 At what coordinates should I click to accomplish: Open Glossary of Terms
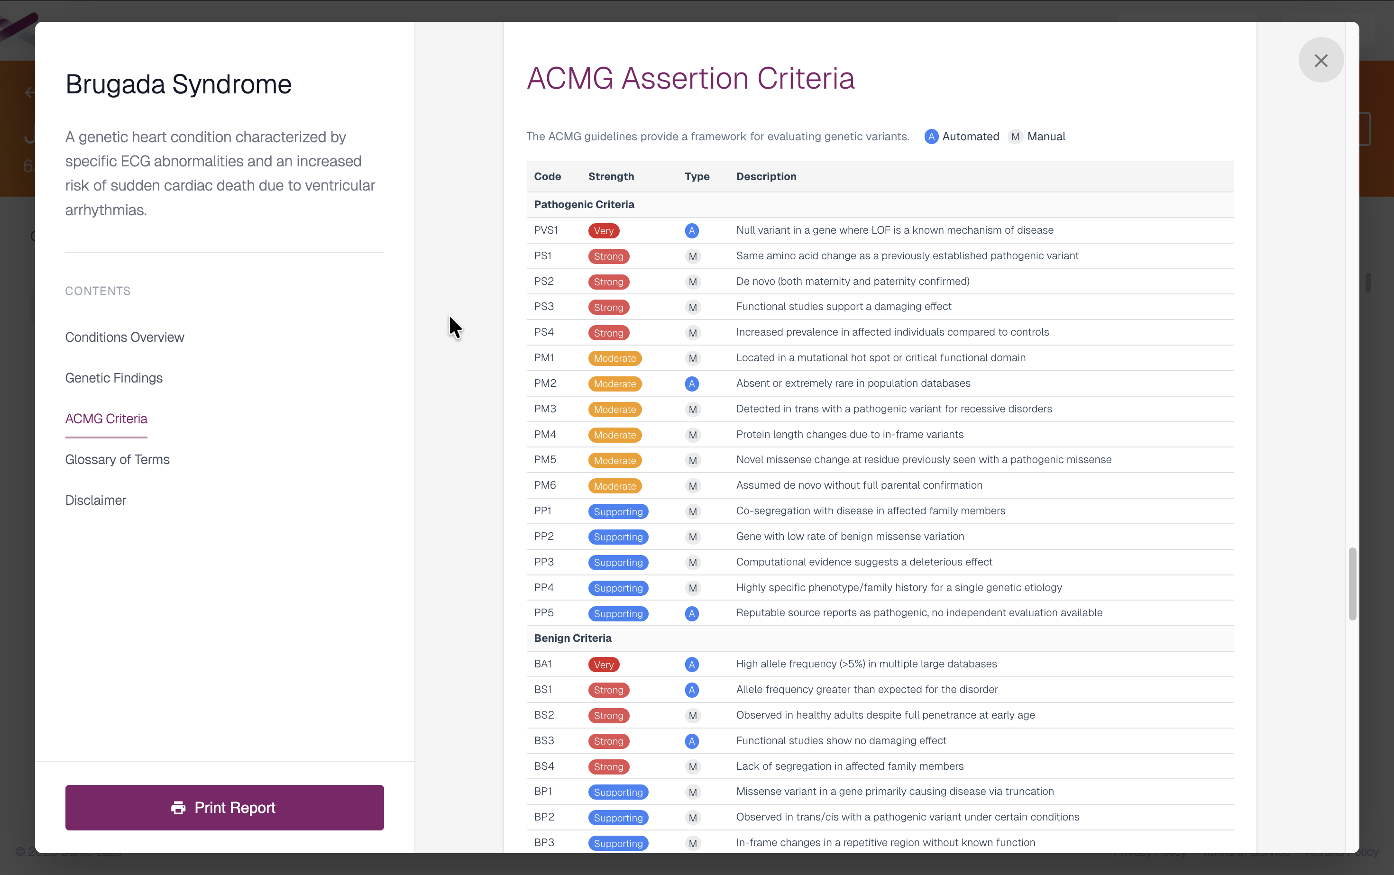coord(117,459)
